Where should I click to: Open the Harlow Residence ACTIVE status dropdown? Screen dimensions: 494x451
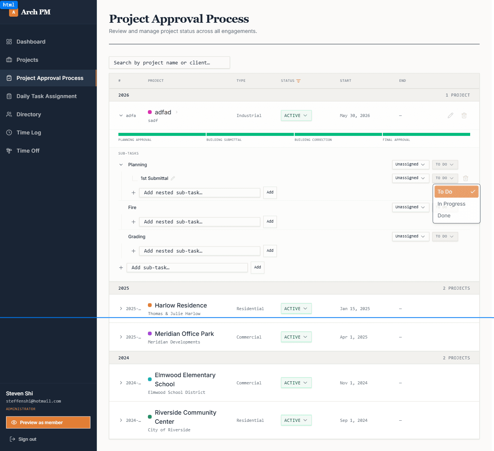tap(296, 309)
